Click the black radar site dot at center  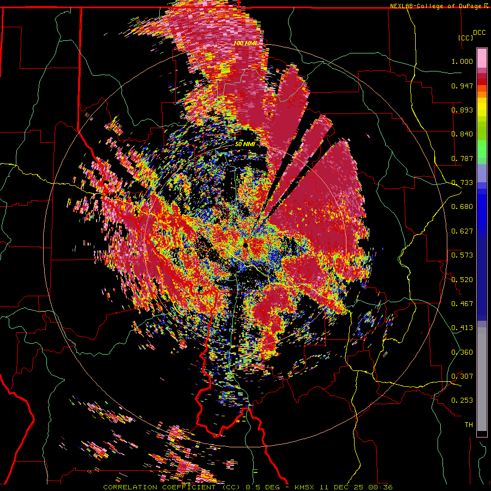245,245
